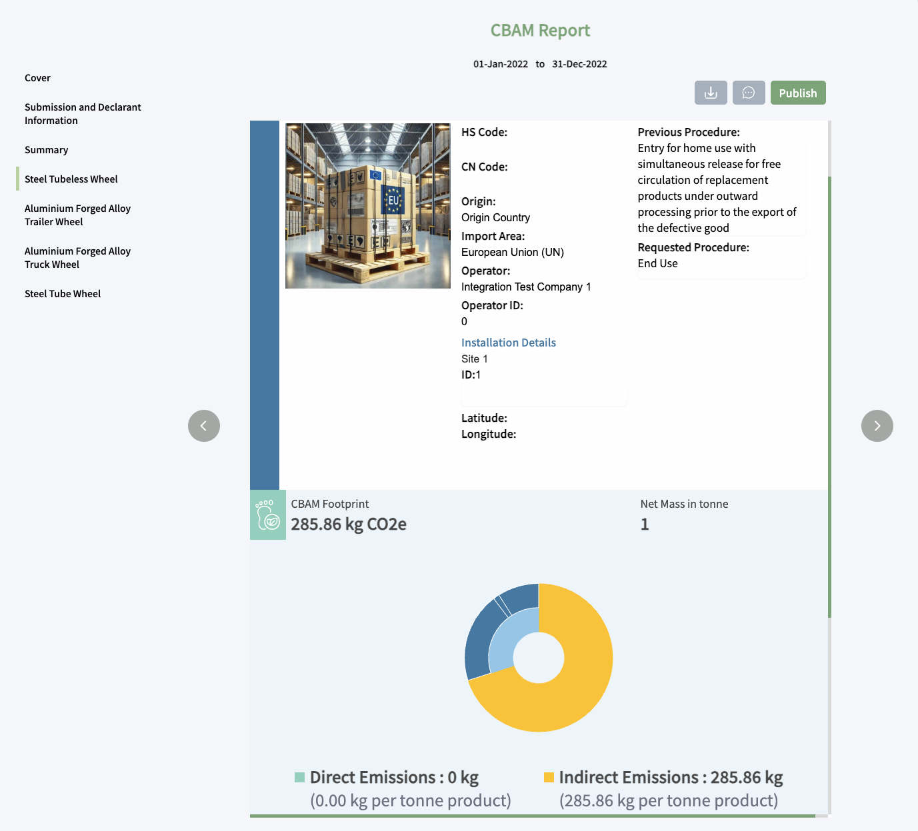Click the Origin Country value

click(x=496, y=217)
